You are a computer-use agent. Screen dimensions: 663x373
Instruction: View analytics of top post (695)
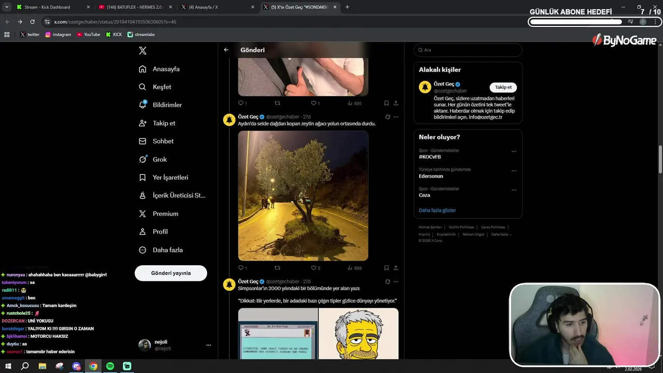click(354, 103)
